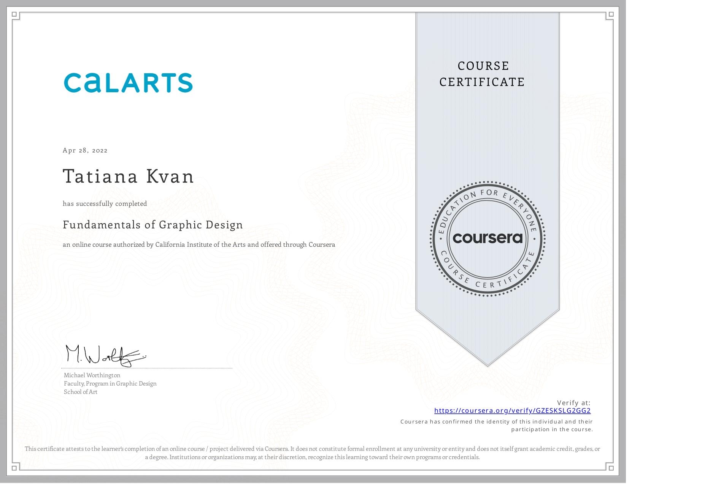Click the Coursera identity confirmation statement
The image size is (724, 484).
pyautogui.click(x=497, y=426)
